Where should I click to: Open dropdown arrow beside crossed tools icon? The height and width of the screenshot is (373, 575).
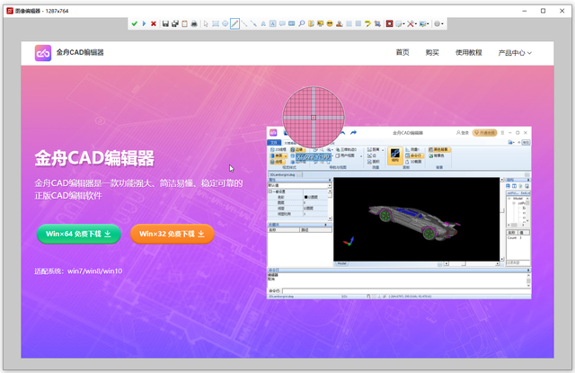click(x=415, y=24)
